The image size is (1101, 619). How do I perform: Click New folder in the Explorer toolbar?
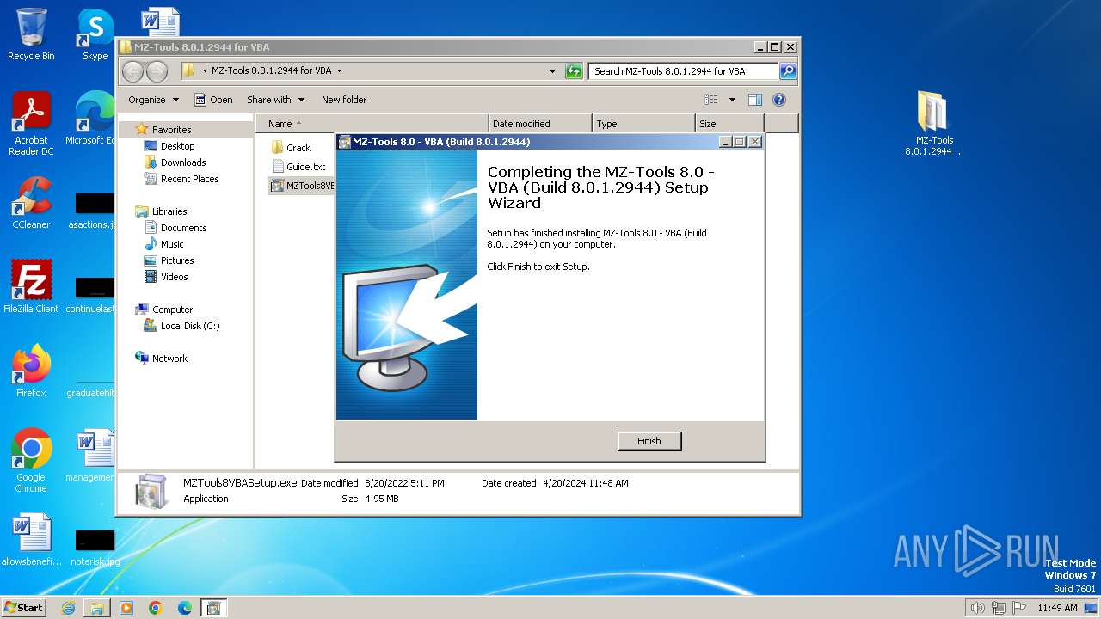(344, 100)
